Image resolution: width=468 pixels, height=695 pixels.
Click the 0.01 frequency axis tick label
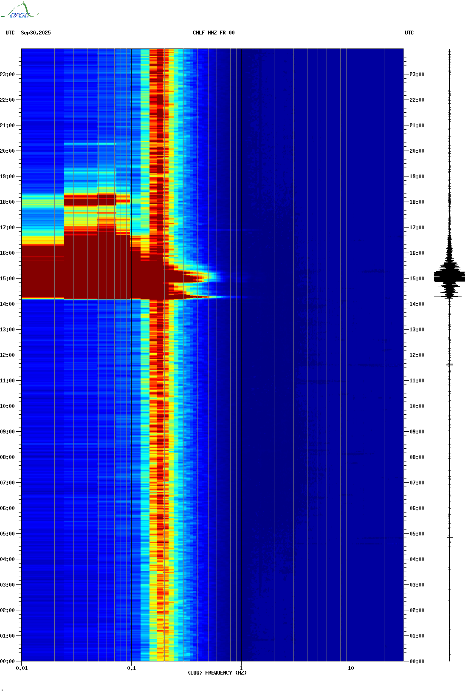coord(22,668)
